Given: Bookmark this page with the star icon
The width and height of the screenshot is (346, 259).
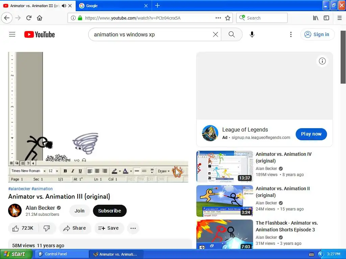Looking at the screenshot, I should click(228, 18).
